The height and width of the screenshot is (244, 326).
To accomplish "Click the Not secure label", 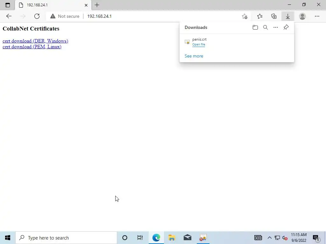I will pos(69,16).
